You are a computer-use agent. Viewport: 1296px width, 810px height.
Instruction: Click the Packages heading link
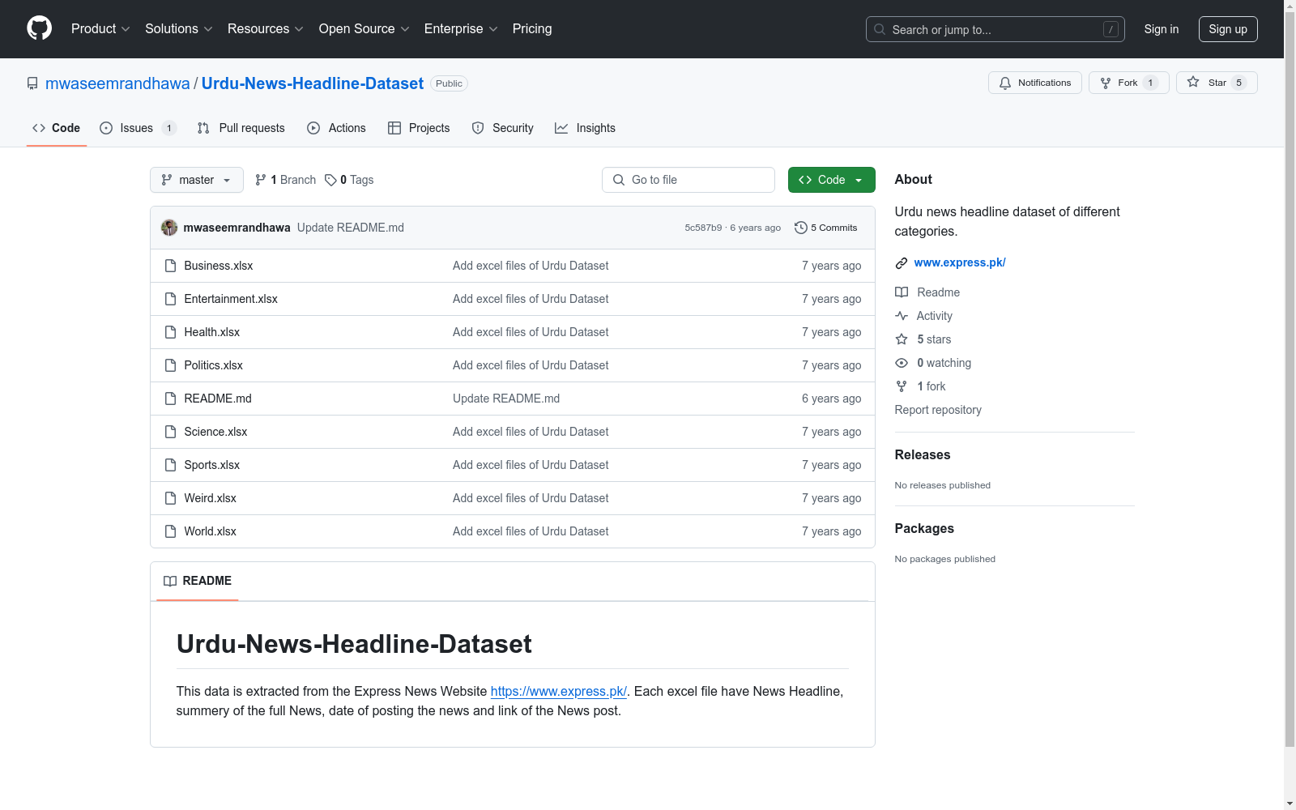(x=924, y=528)
